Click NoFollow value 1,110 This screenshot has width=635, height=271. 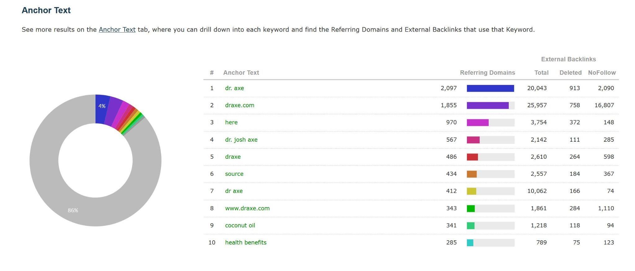tap(606, 208)
